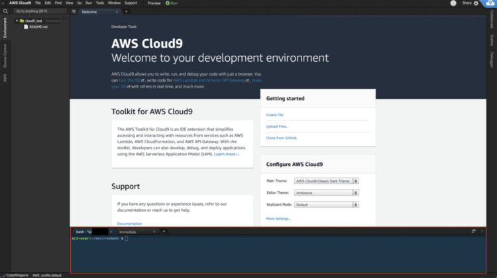Viewport: 497px width, 278px height.
Task: Maximize the terminal panel with the expand icon
Action: [474, 231]
